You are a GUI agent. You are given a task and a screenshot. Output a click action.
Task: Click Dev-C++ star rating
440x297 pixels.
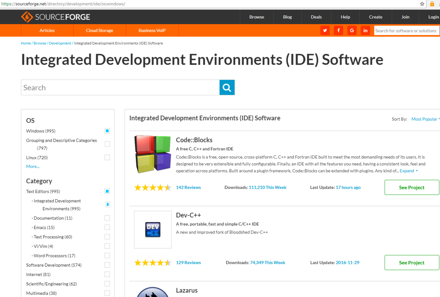tap(153, 263)
